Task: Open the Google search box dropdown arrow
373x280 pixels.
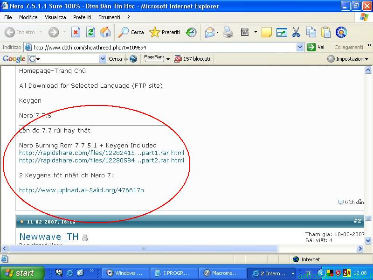Action: pyautogui.click(x=103, y=59)
